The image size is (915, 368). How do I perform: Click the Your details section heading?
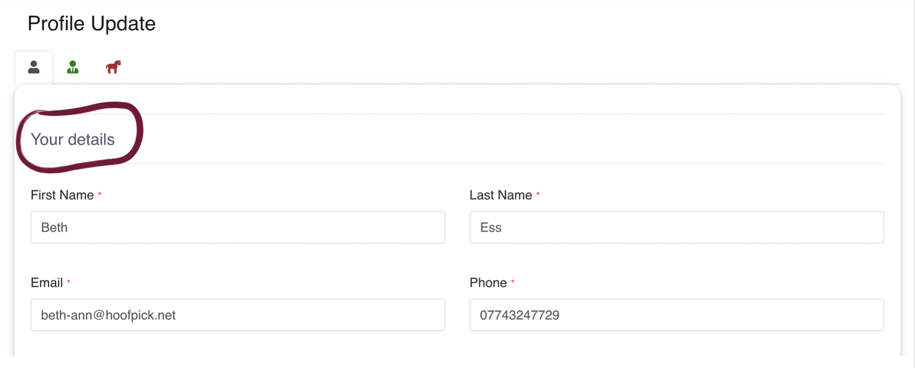(x=73, y=139)
